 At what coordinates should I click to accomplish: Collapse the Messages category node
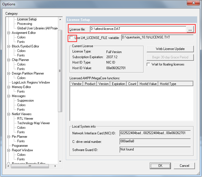click(9, 96)
